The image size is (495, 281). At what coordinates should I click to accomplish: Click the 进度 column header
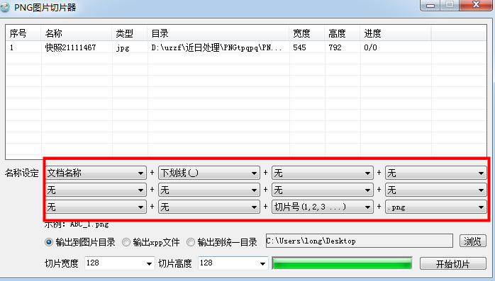pyautogui.click(x=396, y=33)
